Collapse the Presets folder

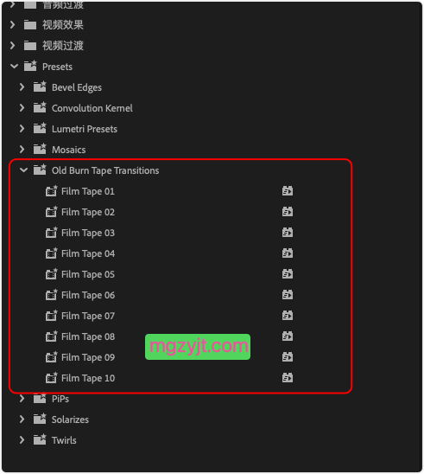pyautogui.click(x=14, y=67)
